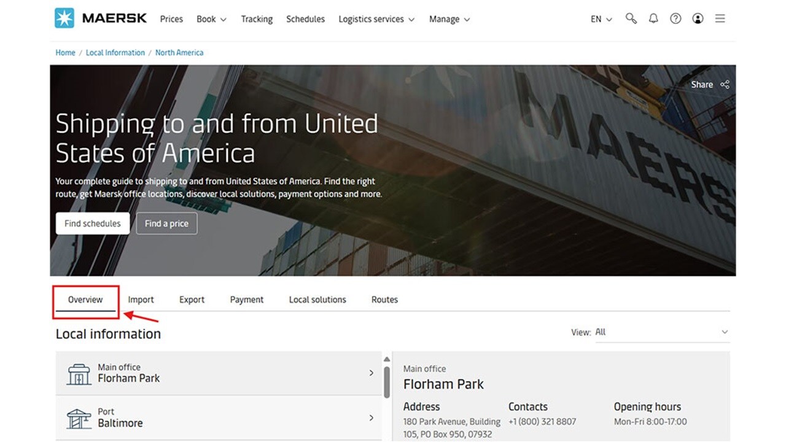Screen dimensions: 786x442
Task: Click the Florham Park office building icon
Action: [79, 373]
